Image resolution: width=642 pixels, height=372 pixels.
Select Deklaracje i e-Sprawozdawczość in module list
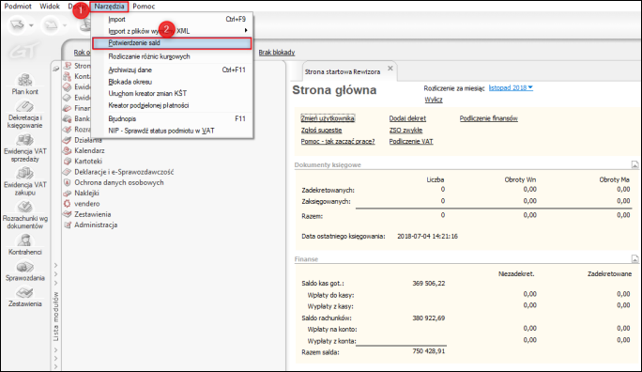tap(124, 172)
